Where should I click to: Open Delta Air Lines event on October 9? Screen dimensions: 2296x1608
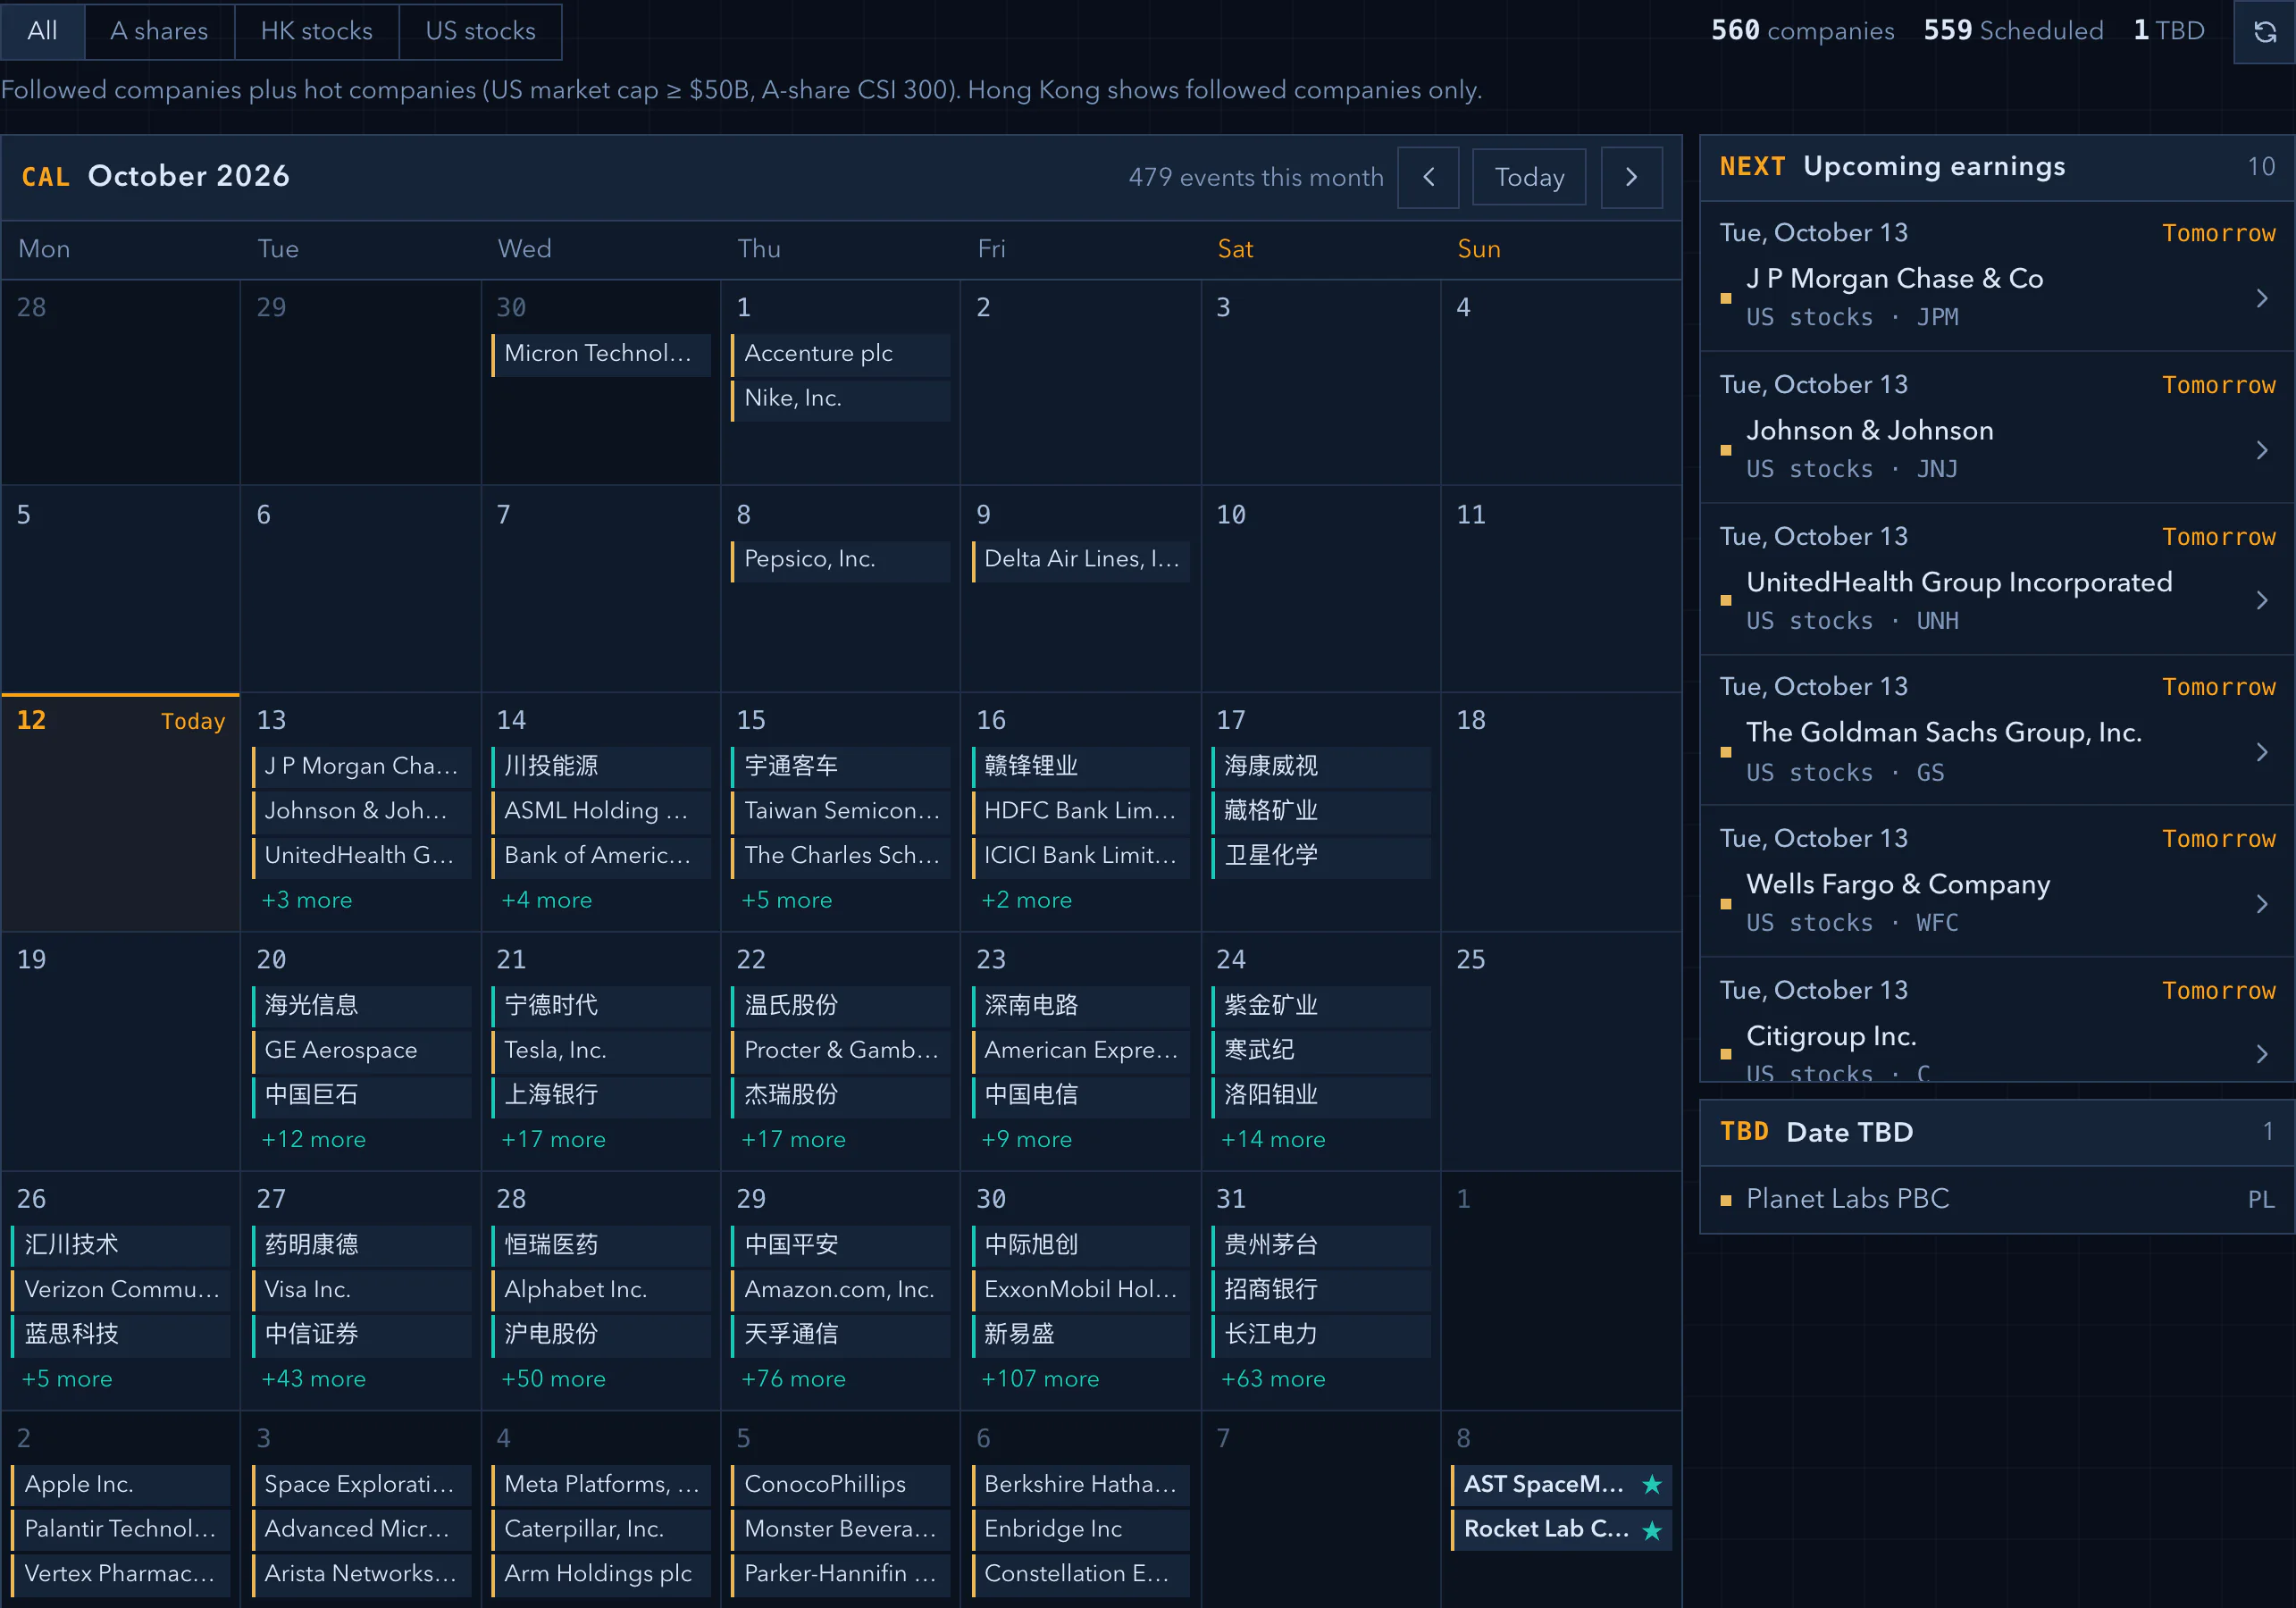pyautogui.click(x=1081, y=559)
